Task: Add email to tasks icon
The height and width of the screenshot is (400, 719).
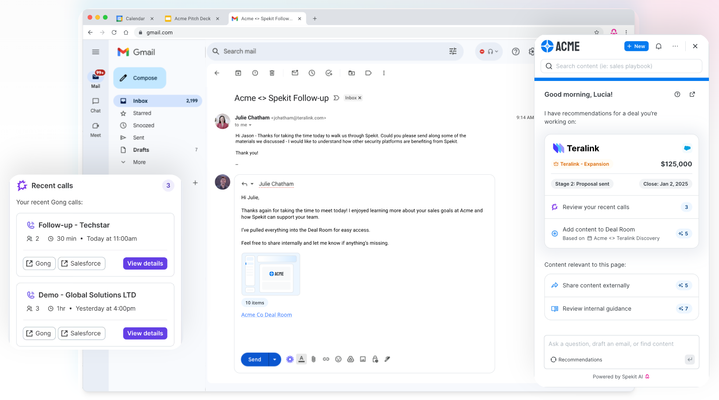Action: coord(329,73)
